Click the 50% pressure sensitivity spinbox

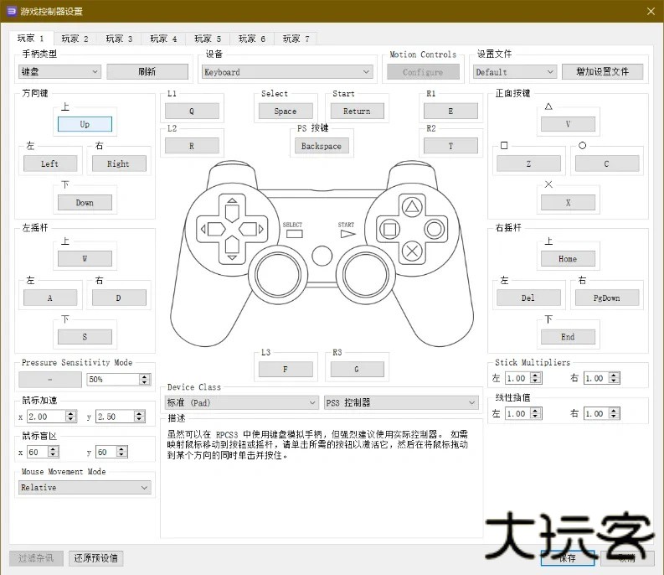point(119,379)
